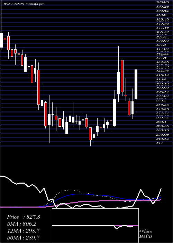Select the tall red candle near 332.58
Screen dimensions: 173x243
[122, 76]
